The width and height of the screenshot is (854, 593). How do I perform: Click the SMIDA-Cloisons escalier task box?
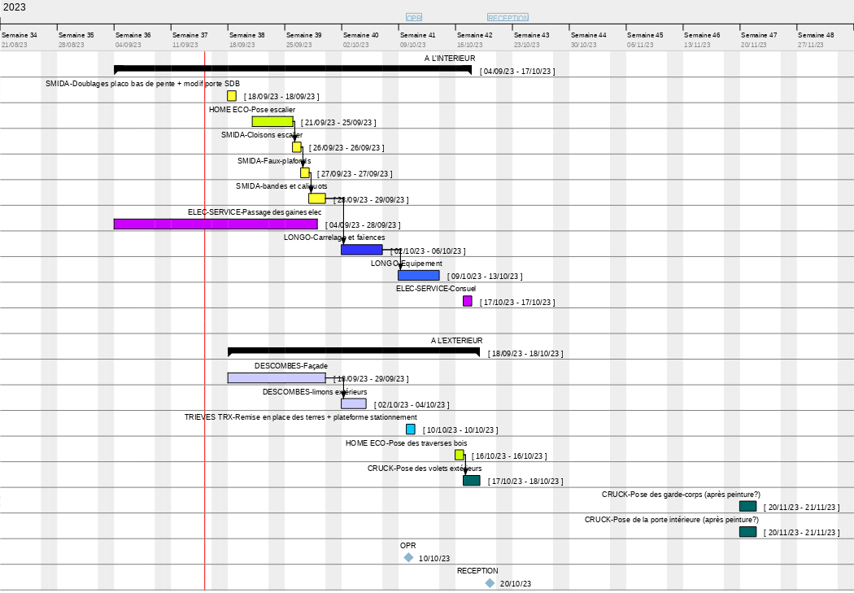point(297,147)
